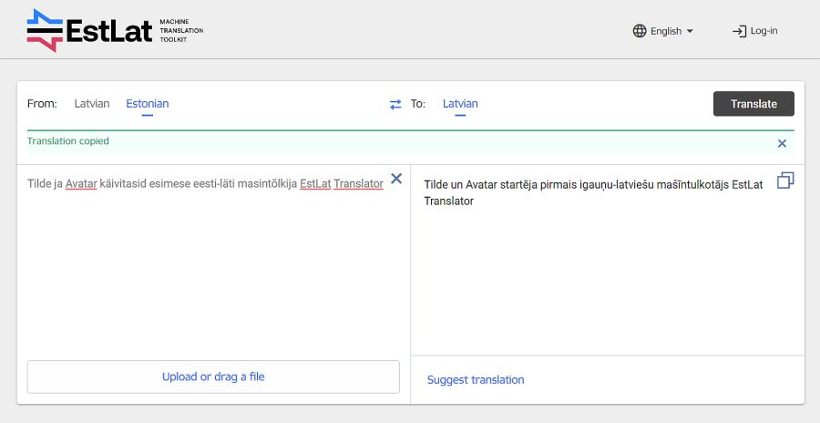Click the Latvian translated output text
The height and width of the screenshot is (423, 820).
pyautogui.click(x=593, y=192)
